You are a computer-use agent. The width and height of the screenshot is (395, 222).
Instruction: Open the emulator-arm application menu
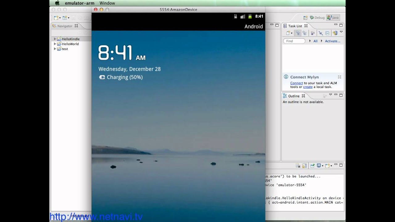point(80,3)
